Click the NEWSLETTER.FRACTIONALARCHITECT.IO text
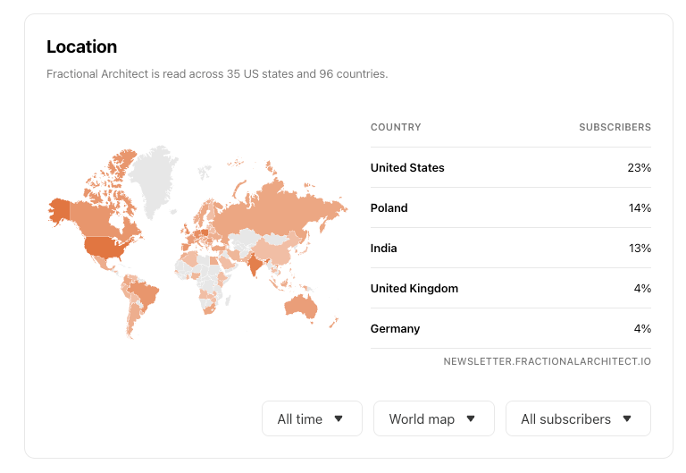The height and width of the screenshot is (473, 686). [x=547, y=361]
